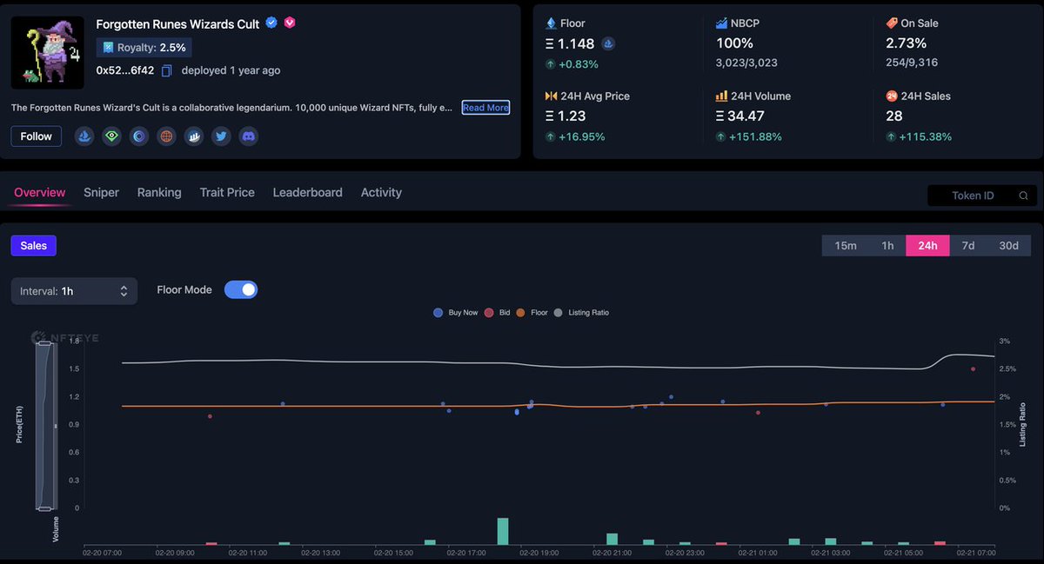This screenshot has height=564, width=1044.
Task: Click the Royalty 2.5% tag
Action: coord(144,48)
